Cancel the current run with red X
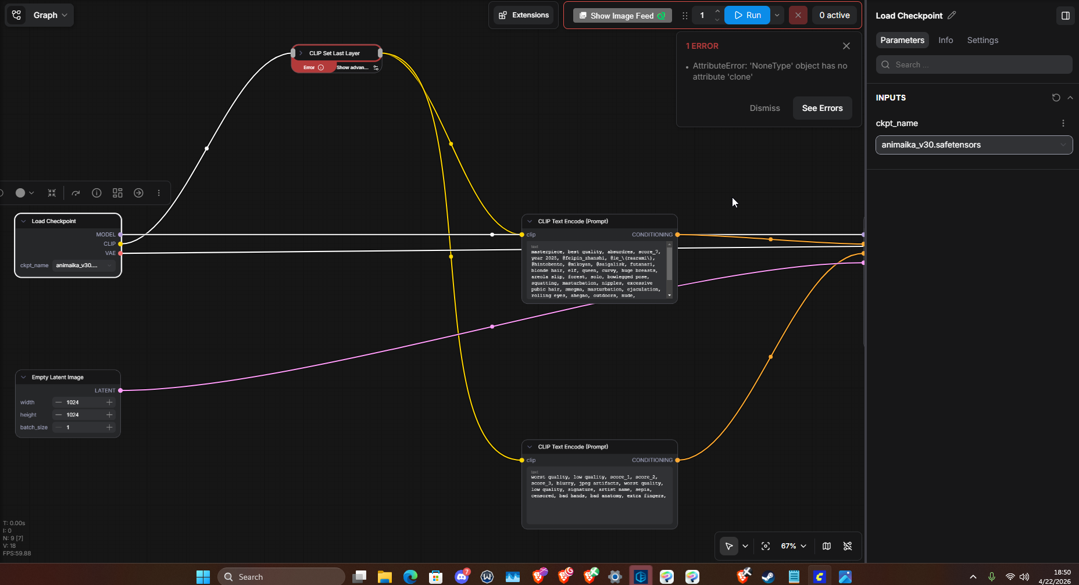 [x=798, y=15]
